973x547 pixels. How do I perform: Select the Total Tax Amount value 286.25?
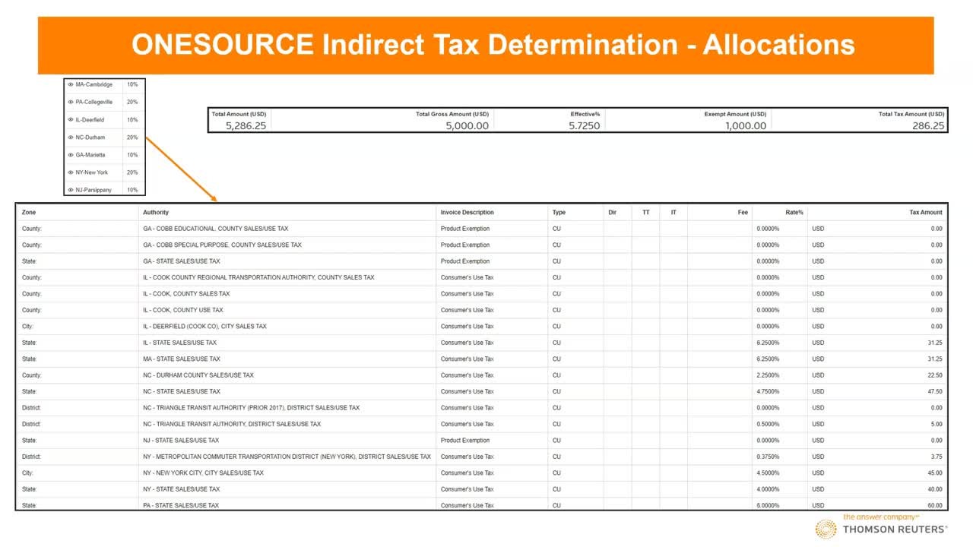pyautogui.click(x=928, y=126)
